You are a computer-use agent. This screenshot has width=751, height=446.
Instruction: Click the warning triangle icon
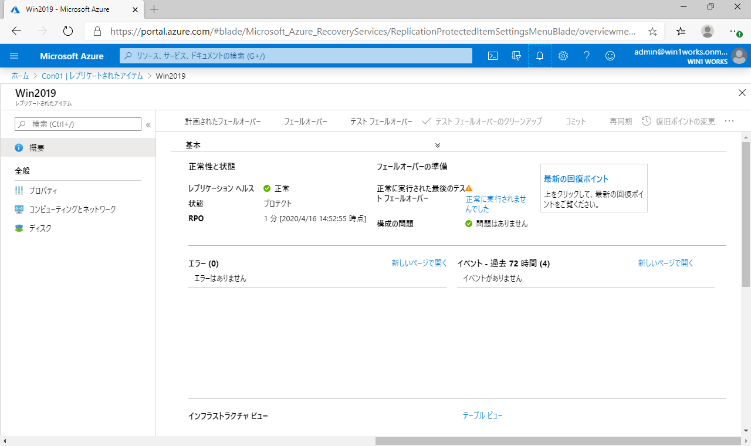(x=469, y=188)
